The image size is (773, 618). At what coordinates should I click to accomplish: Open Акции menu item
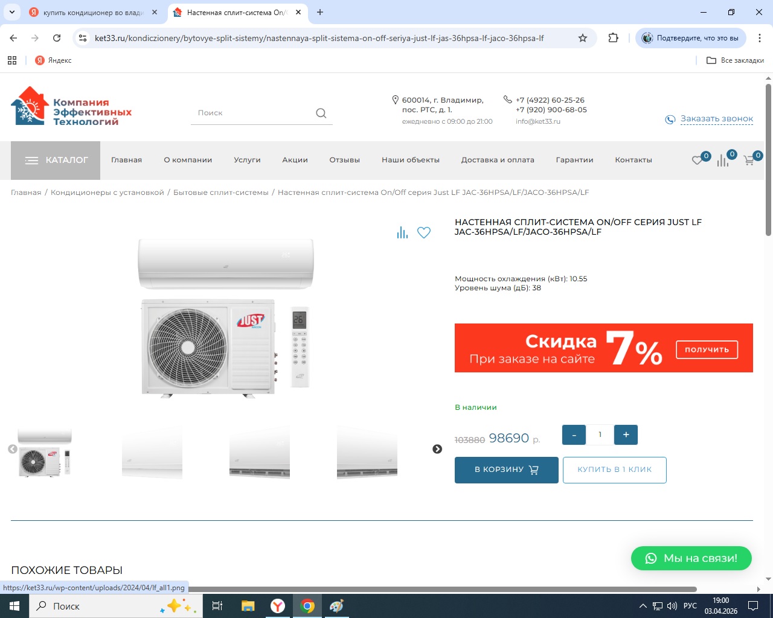[295, 160]
